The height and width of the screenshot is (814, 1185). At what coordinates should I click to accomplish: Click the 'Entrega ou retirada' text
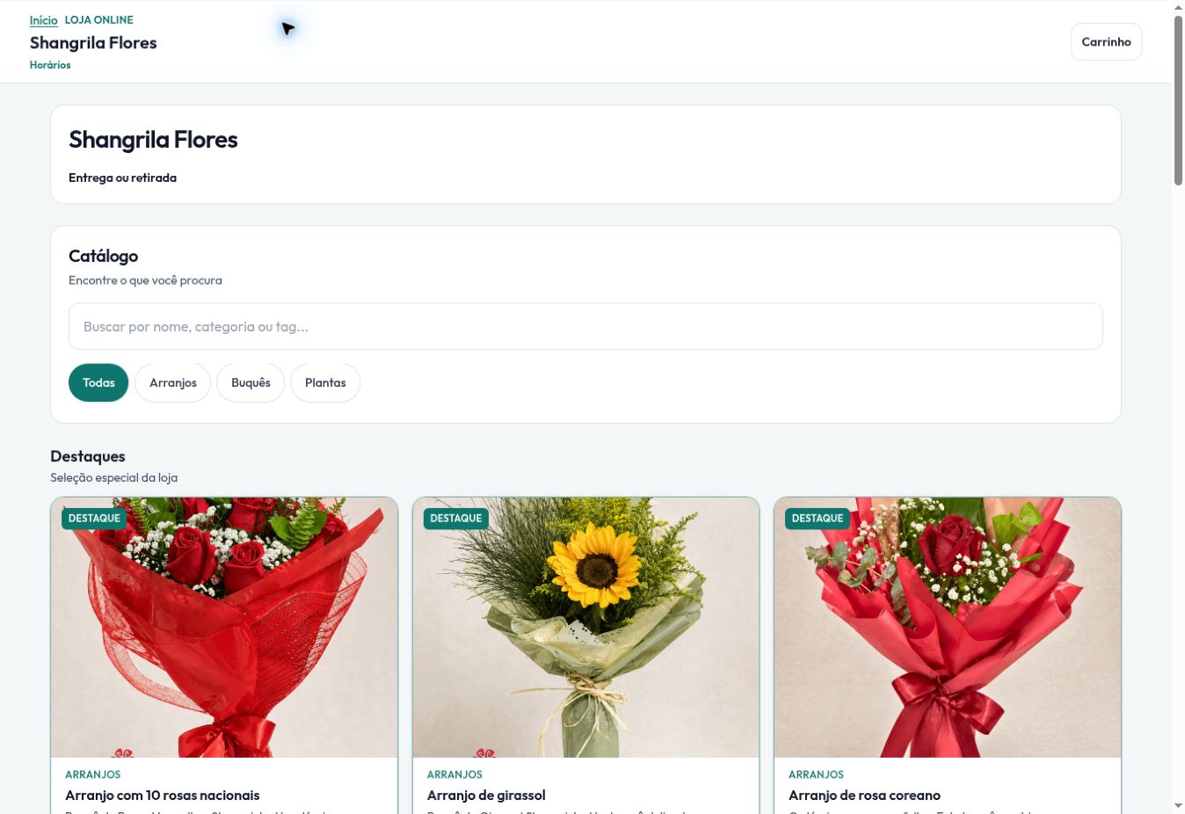pos(122,178)
